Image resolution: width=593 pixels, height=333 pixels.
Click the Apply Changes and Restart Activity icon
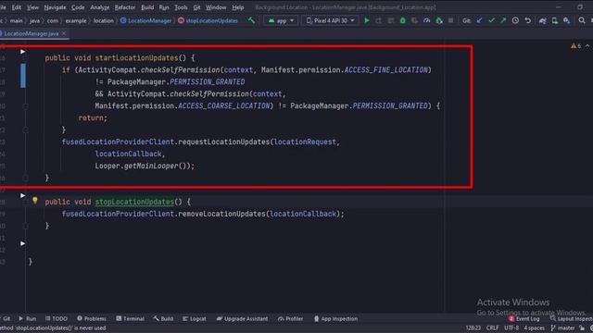click(x=379, y=20)
